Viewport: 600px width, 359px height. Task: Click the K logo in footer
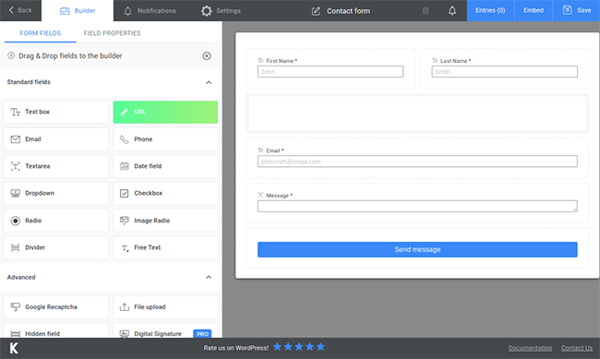14,348
